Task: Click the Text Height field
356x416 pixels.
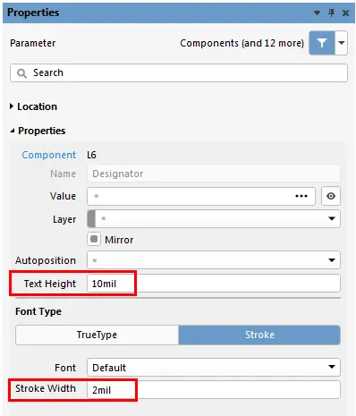Action: click(214, 284)
